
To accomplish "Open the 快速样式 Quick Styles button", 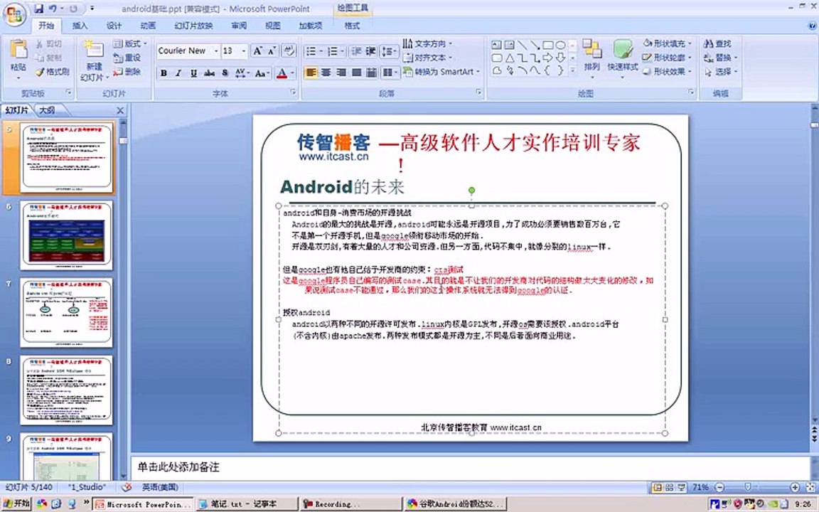I will click(623, 58).
